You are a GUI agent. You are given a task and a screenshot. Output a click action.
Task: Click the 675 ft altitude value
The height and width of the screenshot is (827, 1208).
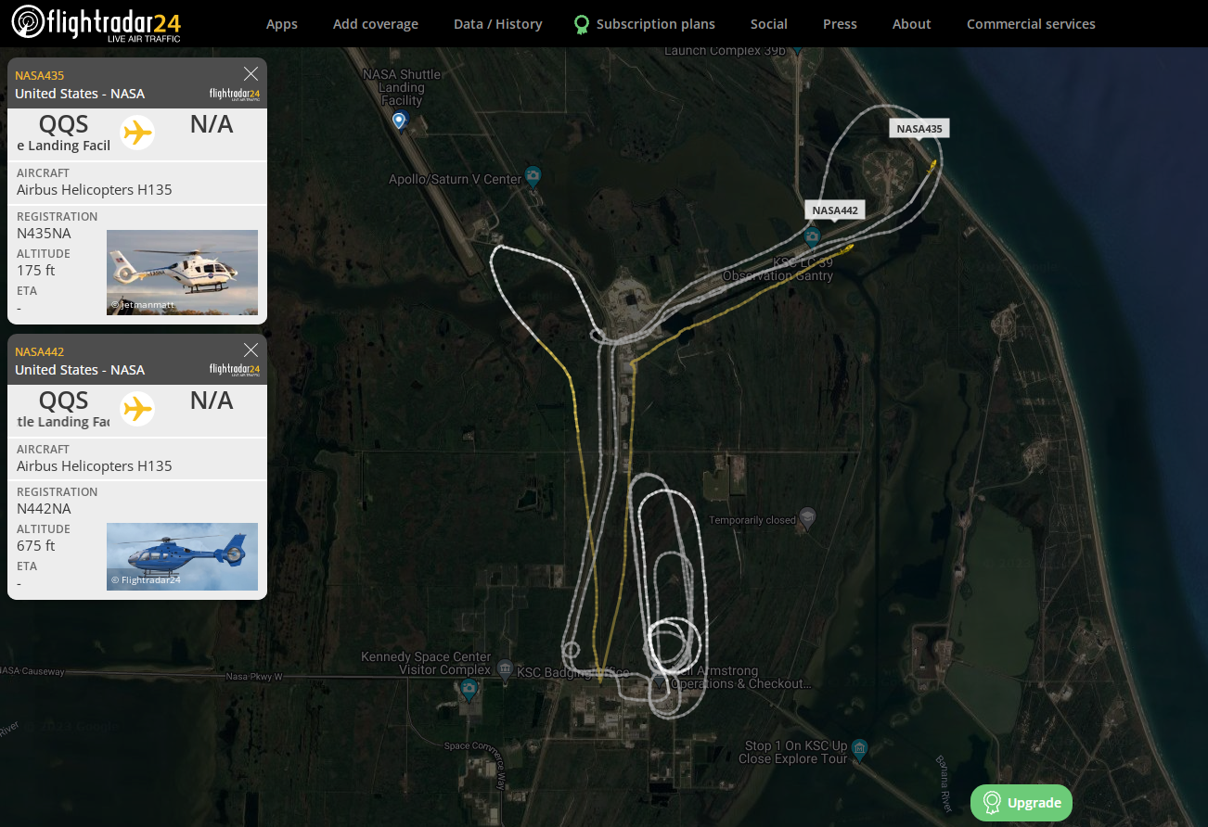point(36,546)
